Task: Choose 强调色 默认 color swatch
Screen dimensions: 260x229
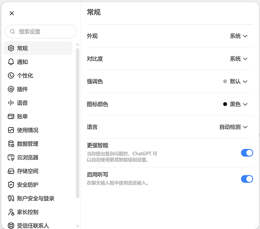Action: [x=225, y=82]
